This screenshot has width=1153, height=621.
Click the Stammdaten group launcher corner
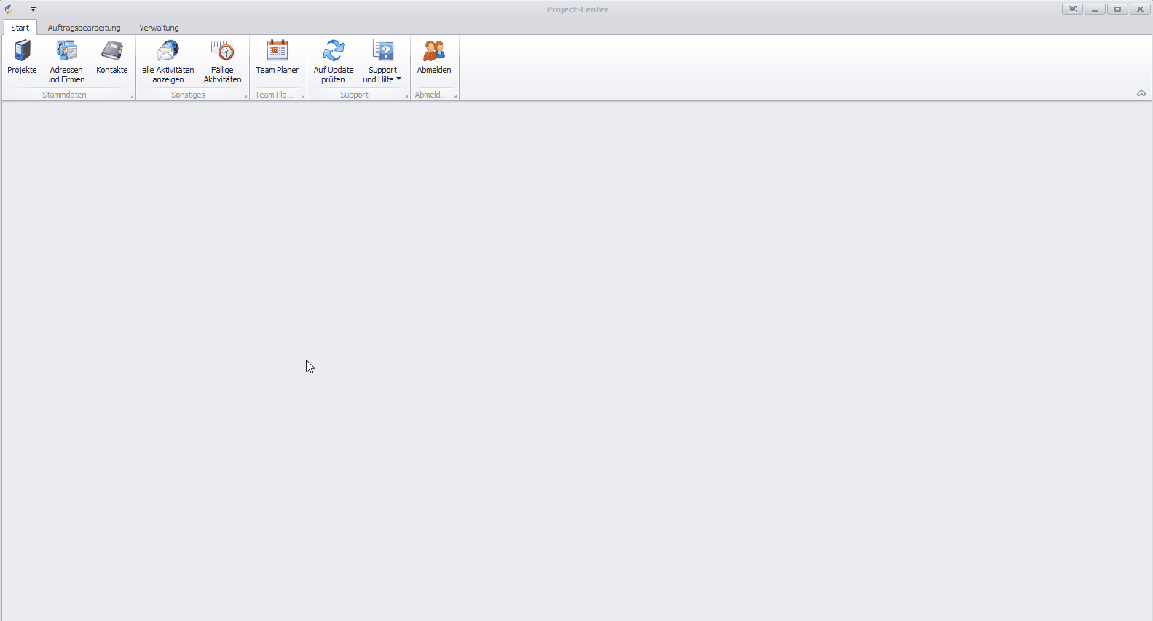pos(132,96)
